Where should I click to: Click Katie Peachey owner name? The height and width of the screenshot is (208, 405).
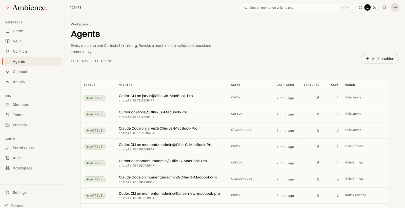click(355, 195)
